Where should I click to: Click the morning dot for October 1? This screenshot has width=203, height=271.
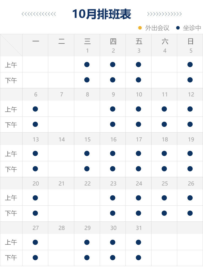[x=87, y=64]
